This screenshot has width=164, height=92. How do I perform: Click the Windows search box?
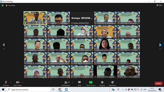[x=28, y=89]
